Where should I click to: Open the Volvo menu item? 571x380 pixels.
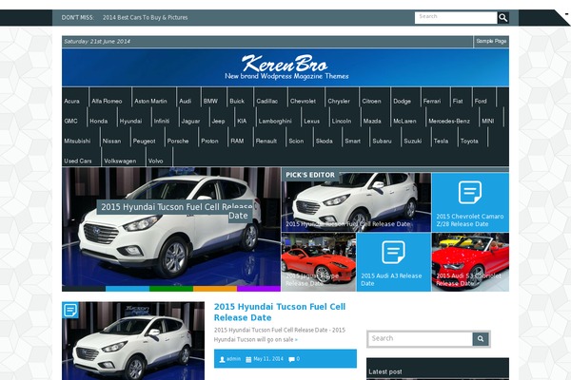155,161
